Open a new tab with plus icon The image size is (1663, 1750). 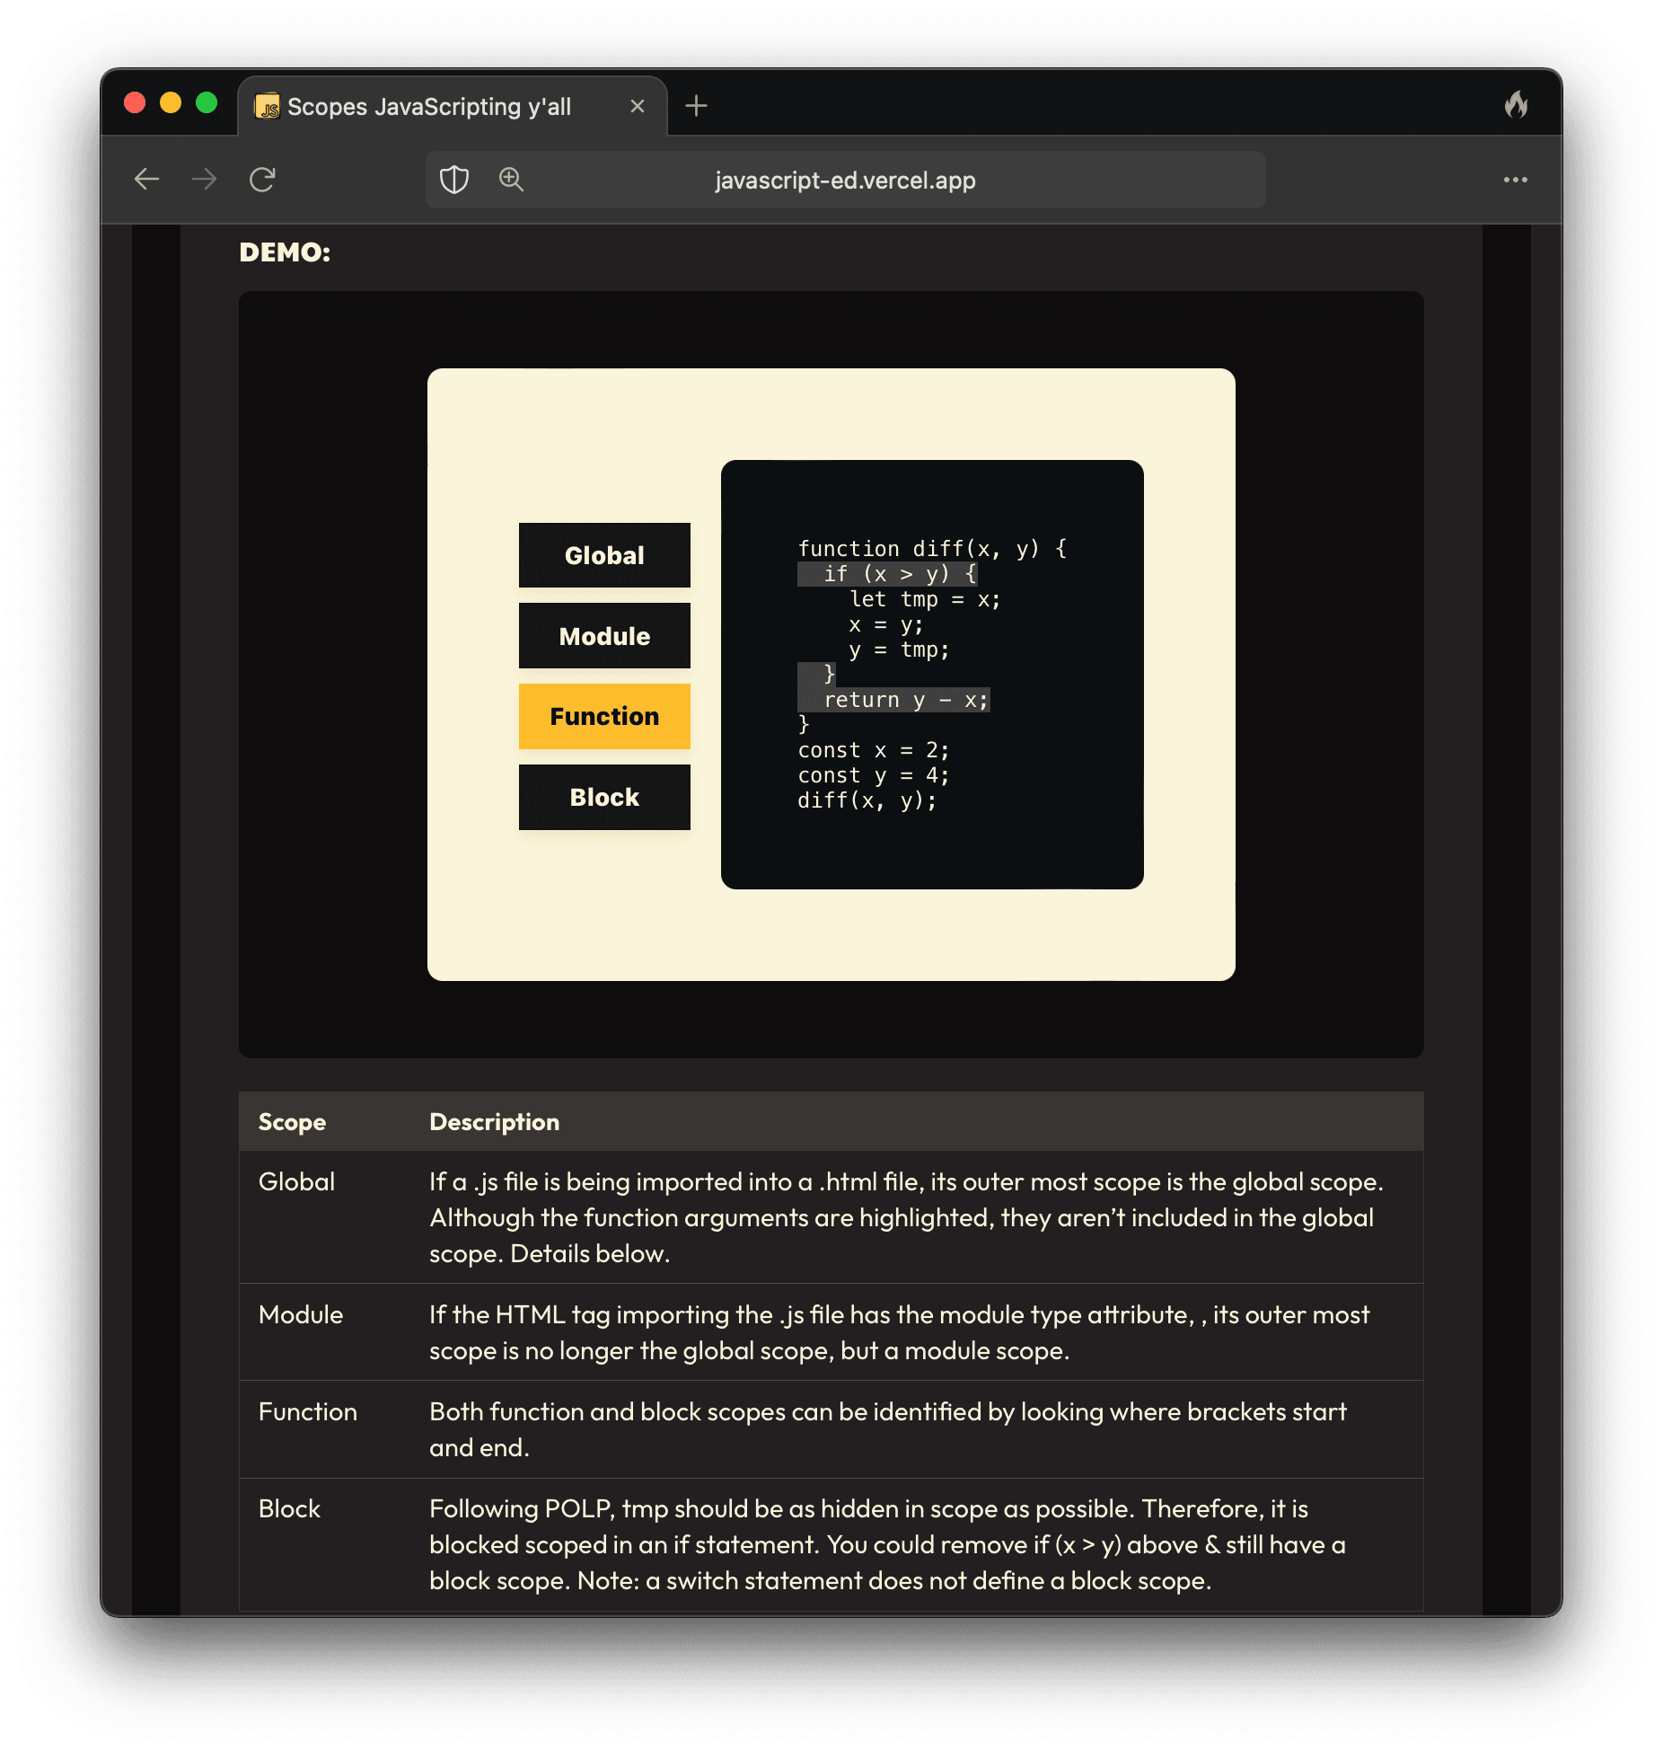tap(696, 106)
